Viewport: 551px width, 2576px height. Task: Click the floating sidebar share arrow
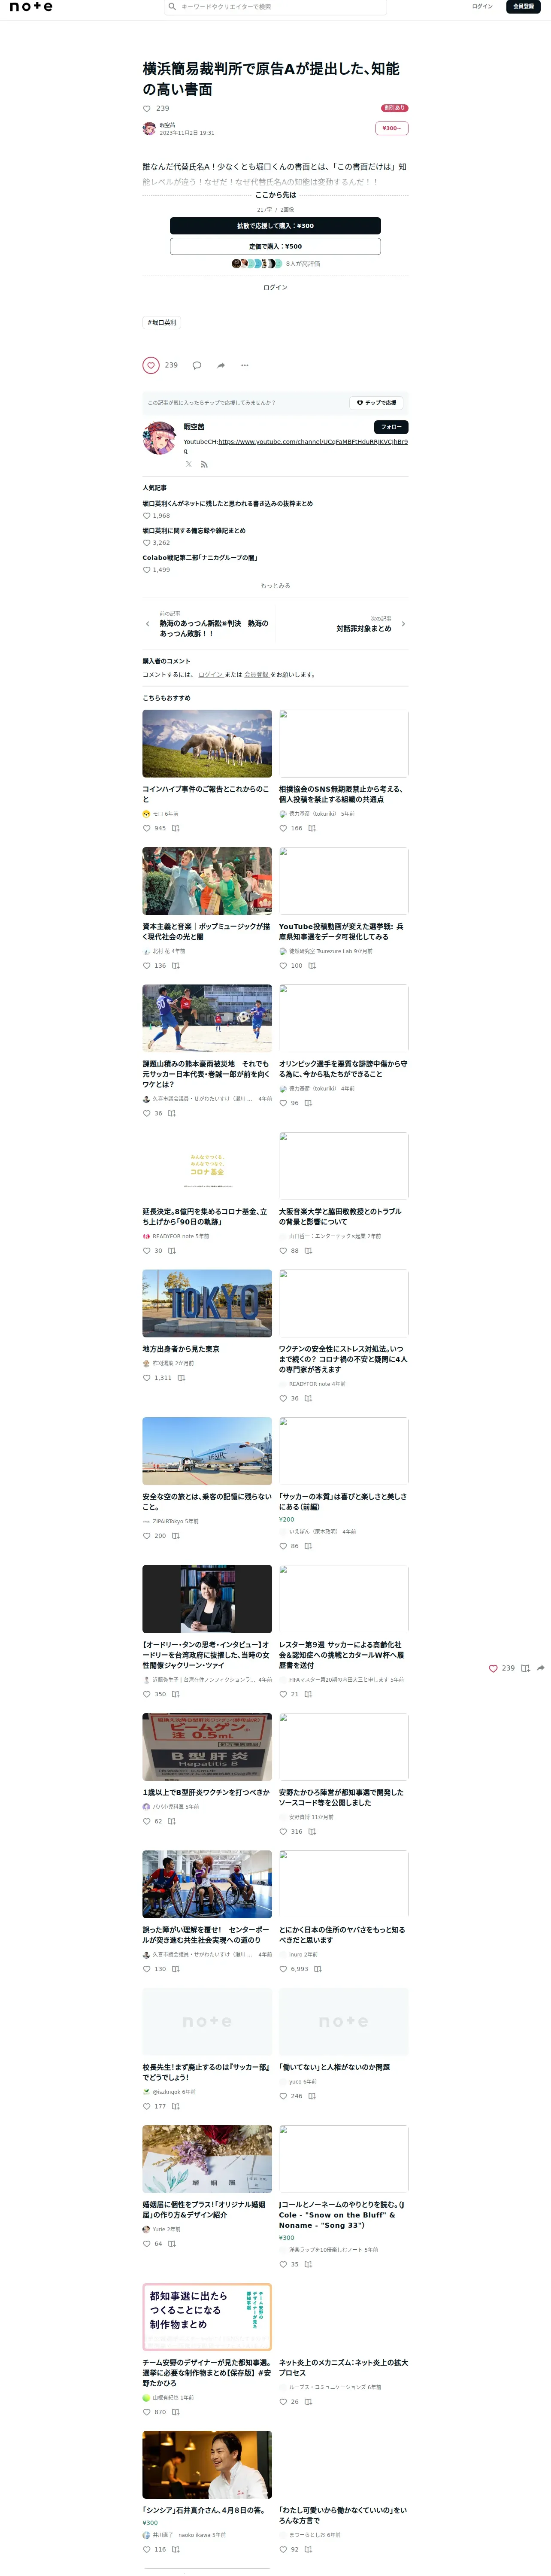[x=541, y=1669]
